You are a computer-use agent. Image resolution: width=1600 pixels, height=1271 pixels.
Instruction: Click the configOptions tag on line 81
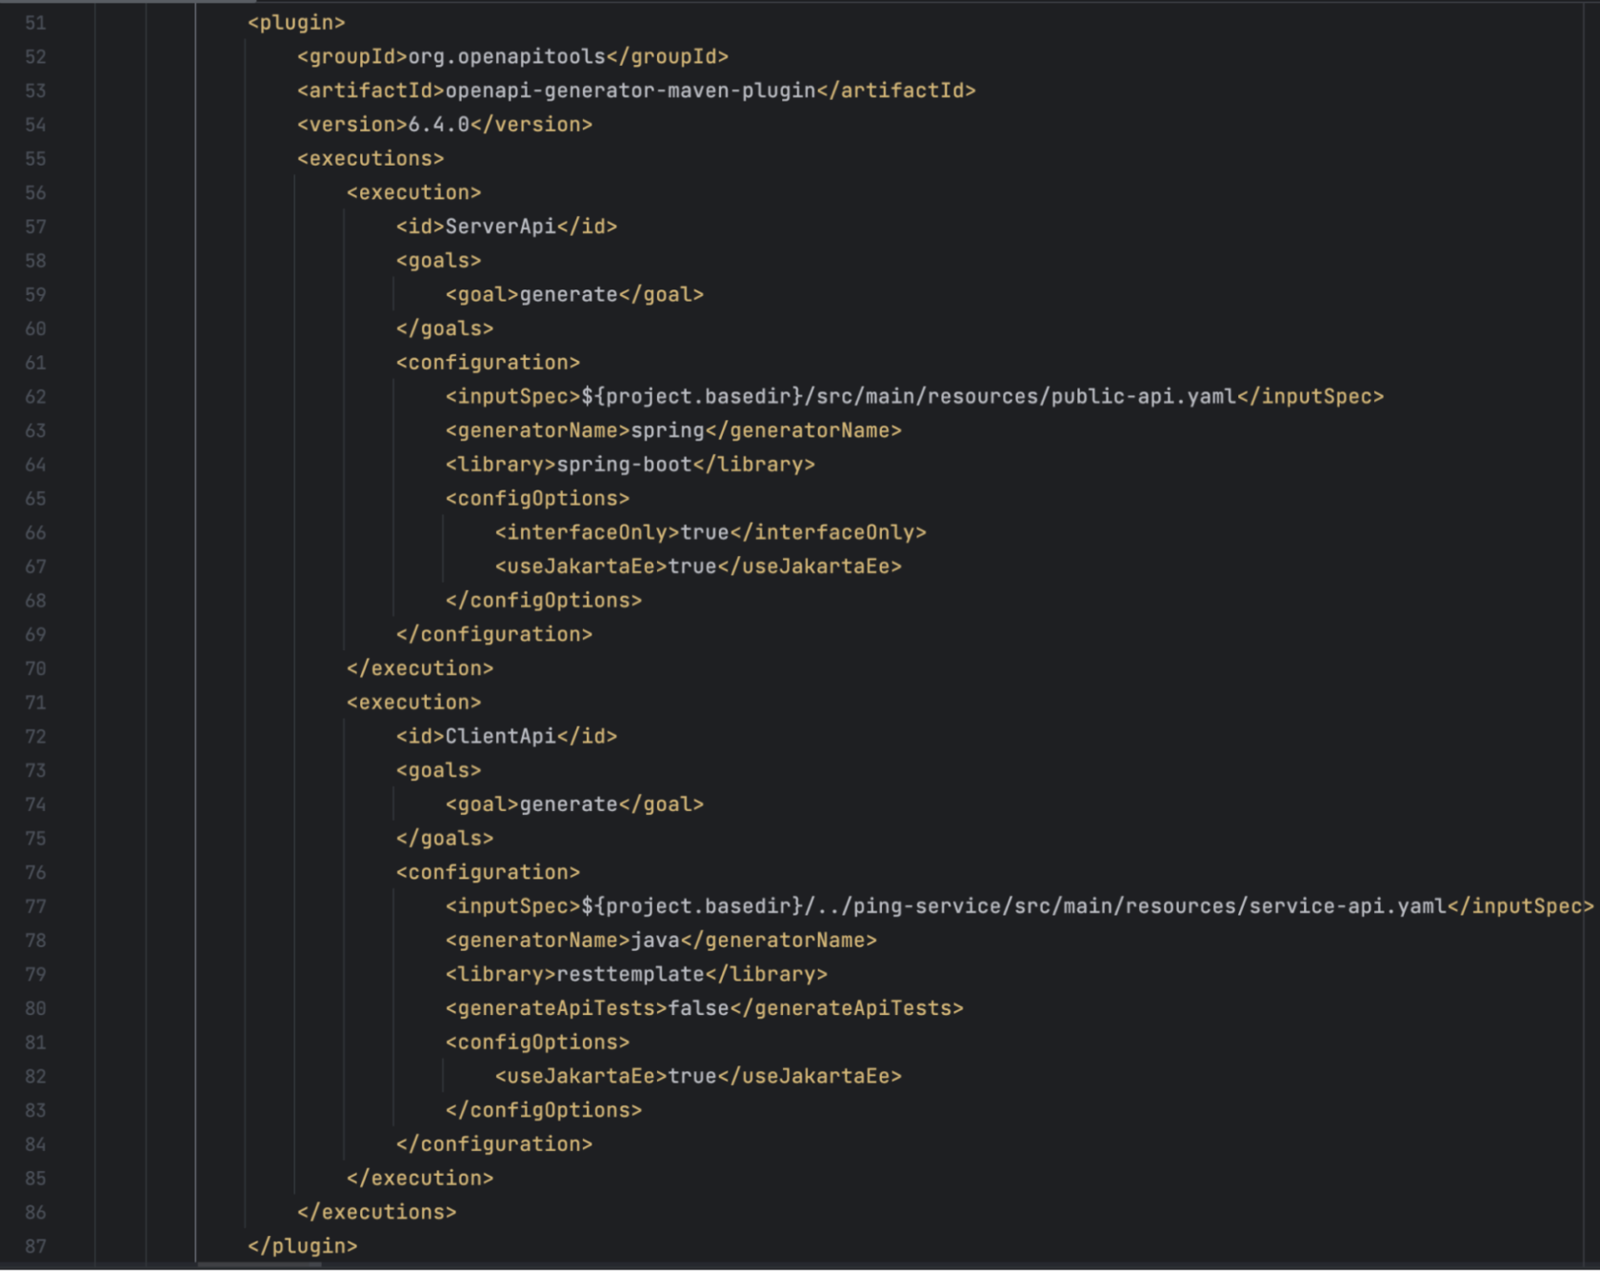click(536, 1043)
